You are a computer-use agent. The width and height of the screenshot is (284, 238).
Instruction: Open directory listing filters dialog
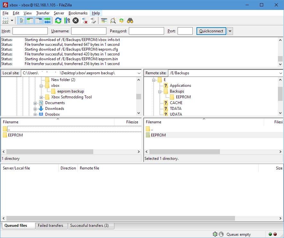click(x=104, y=21)
